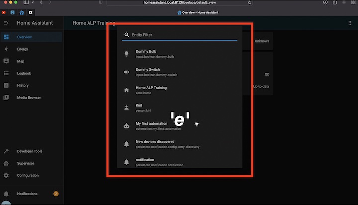The width and height of the screenshot is (358, 205).
Task: Open the Overview dashboard icon
Action: pyautogui.click(x=6, y=37)
